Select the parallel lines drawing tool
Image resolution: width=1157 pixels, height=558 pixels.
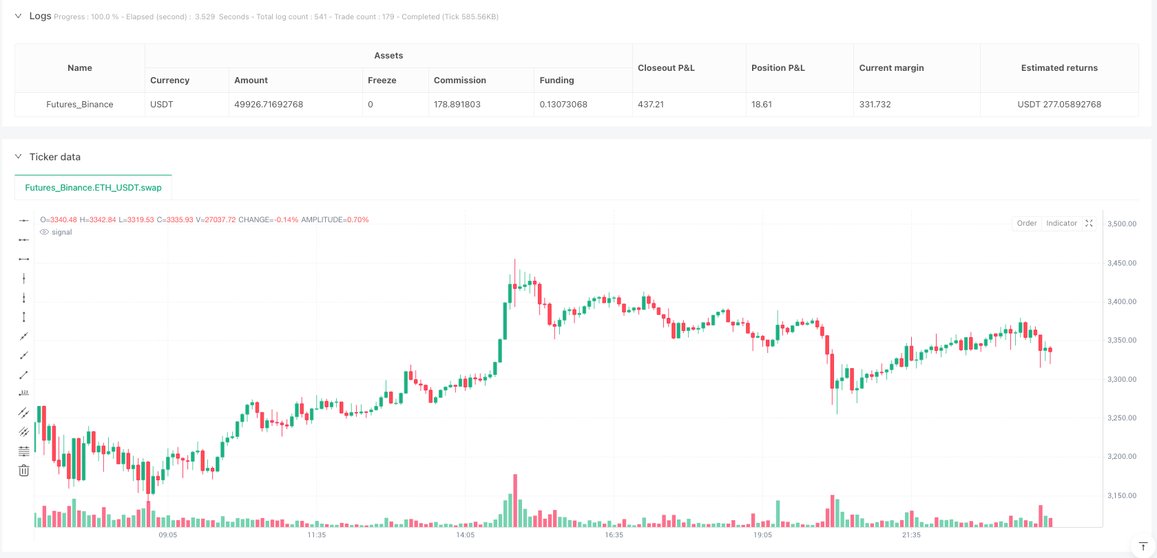tap(23, 414)
